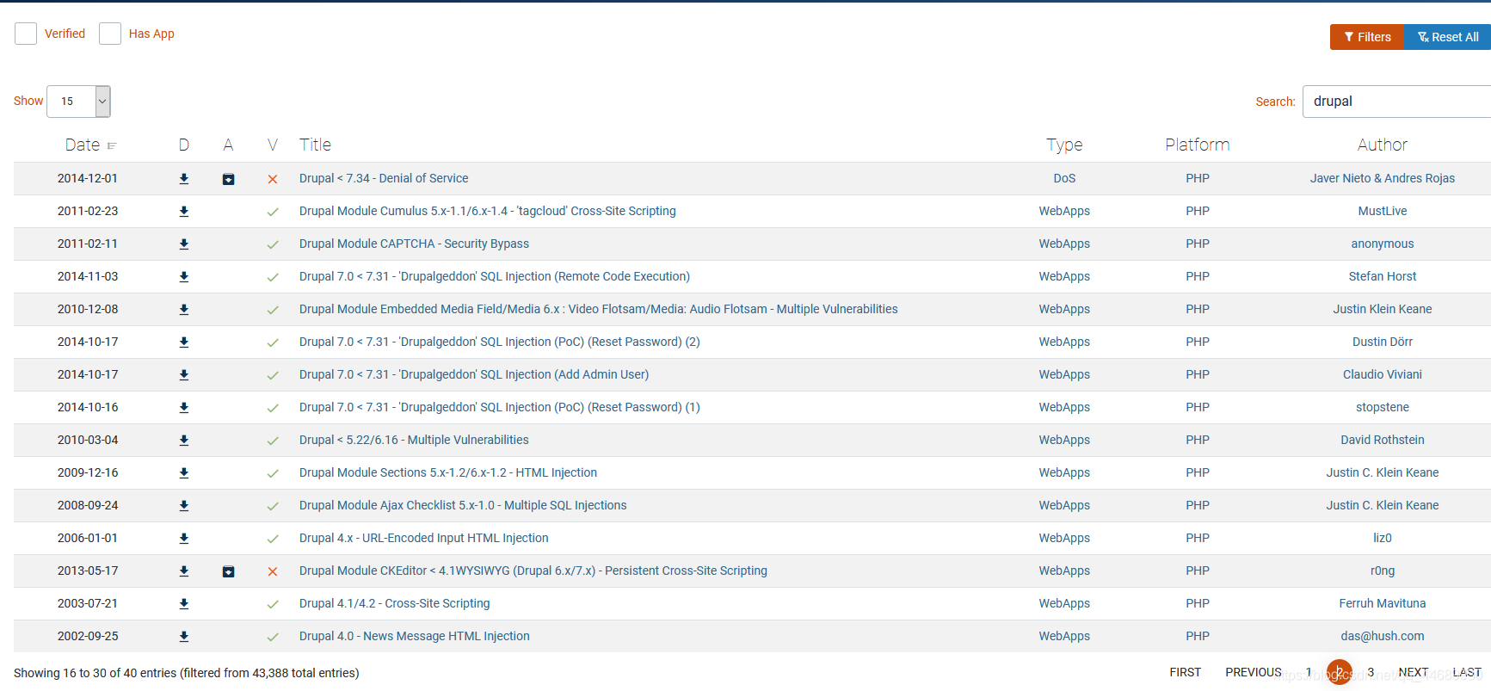Viewport: 1491px width, 691px height.
Task: Click in the Search field containing drupal
Action: (1396, 102)
